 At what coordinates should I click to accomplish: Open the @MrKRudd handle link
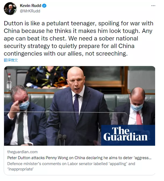click(30, 11)
